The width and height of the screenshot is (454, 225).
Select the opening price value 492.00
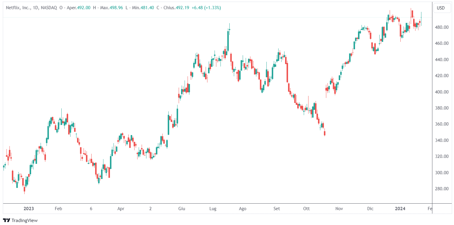tap(84, 8)
